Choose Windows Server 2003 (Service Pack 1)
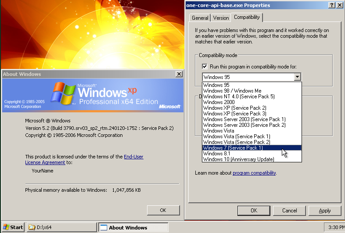Screen dimensions: 345x233 (252, 119)
